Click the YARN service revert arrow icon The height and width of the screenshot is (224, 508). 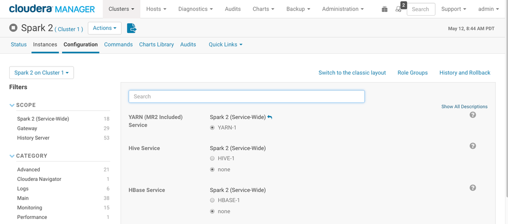(x=270, y=118)
